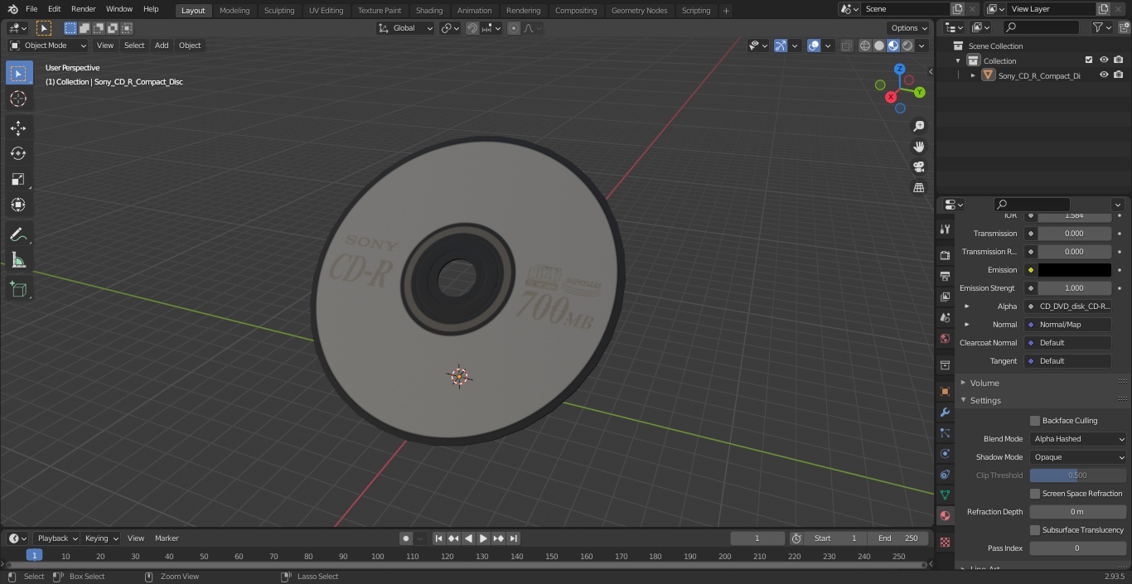
Task: Enable Screen Space Refraction checkbox
Action: (x=1035, y=493)
